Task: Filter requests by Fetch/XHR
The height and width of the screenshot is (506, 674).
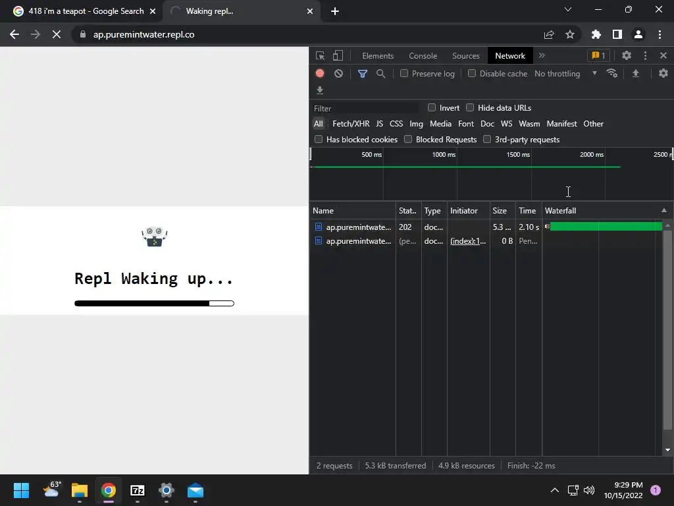Action: (351, 123)
